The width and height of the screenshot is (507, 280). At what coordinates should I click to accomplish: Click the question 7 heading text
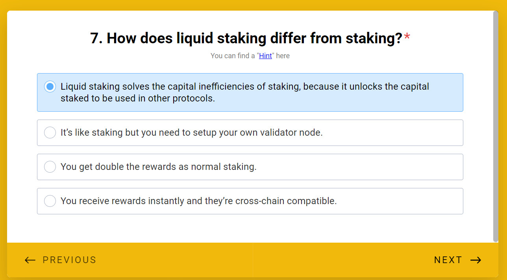tap(246, 38)
